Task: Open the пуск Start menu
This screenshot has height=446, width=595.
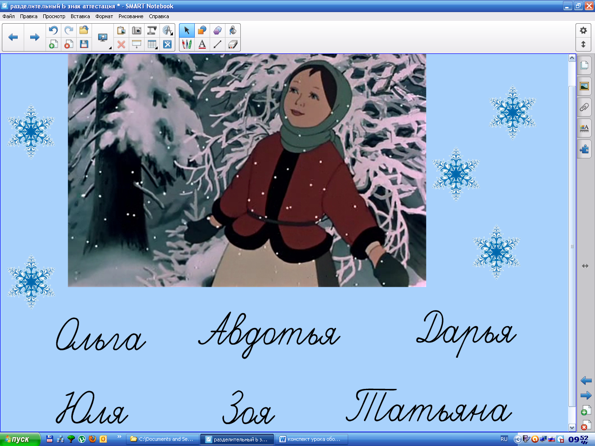Action: tap(20, 439)
